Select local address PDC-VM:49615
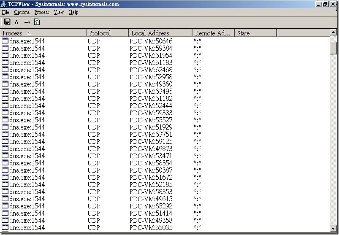 [151, 199]
